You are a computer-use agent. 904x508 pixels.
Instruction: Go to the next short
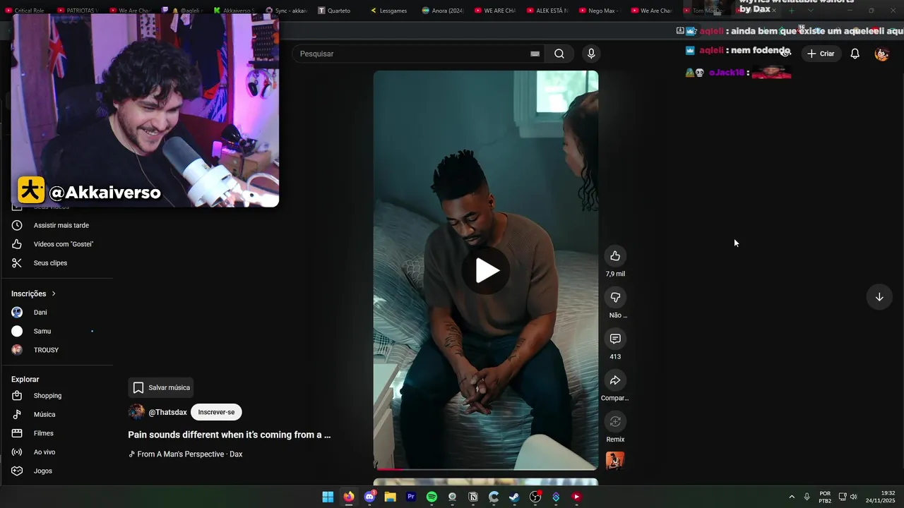pyautogui.click(x=879, y=297)
